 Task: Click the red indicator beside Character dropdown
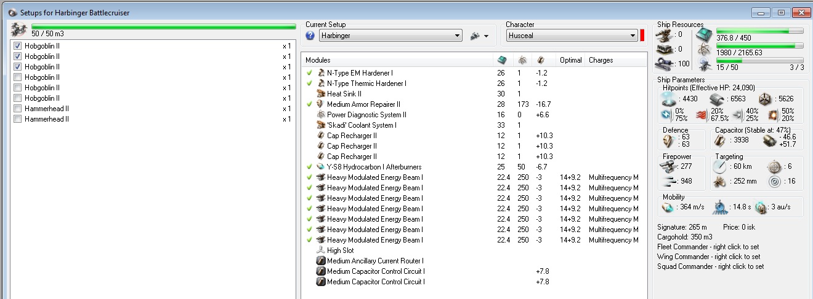pos(642,36)
